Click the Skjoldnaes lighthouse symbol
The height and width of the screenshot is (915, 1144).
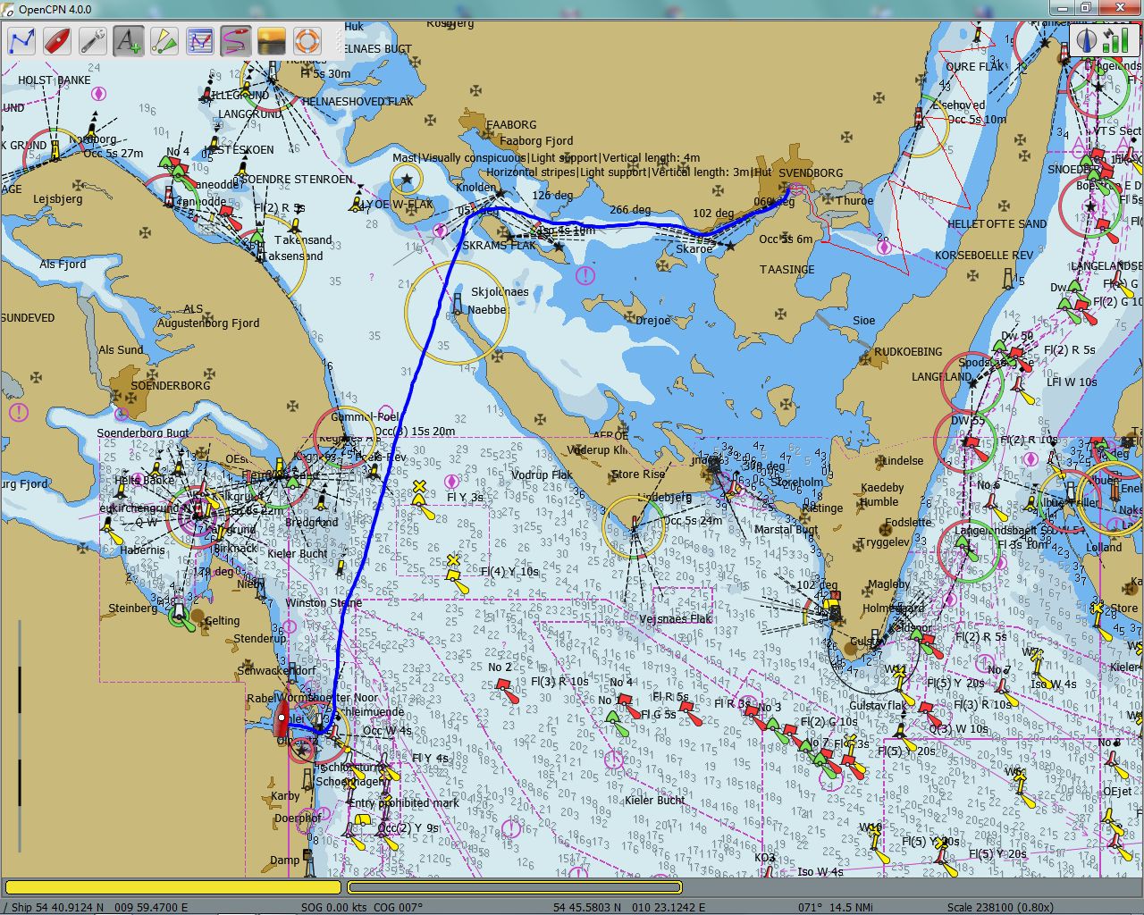(458, 305)
